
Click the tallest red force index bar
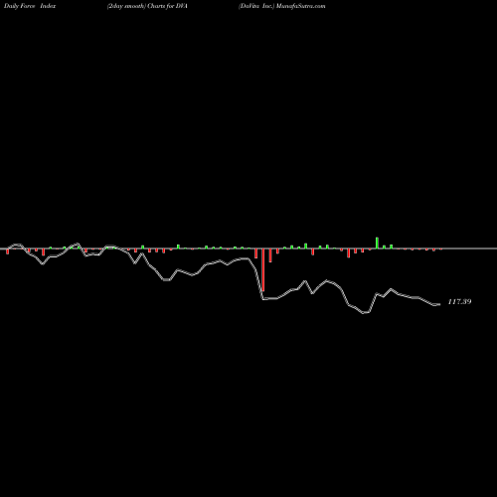[x=263, y=270]
